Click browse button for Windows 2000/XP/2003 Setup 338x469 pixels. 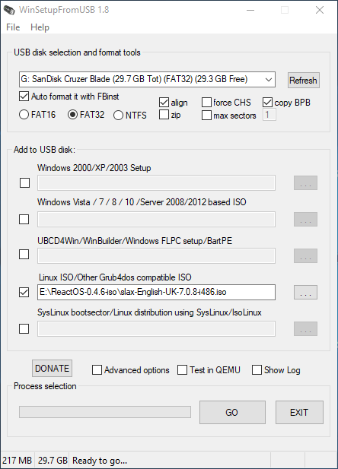[305, 182]
